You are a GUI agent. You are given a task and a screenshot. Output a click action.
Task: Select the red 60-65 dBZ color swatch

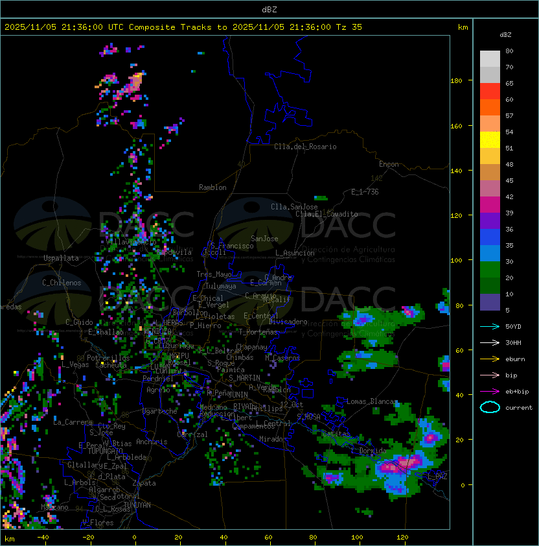[x=490, y=91]
